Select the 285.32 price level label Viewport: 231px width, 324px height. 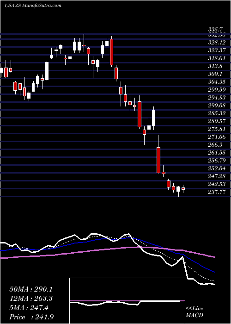click(x=218, y=113)
